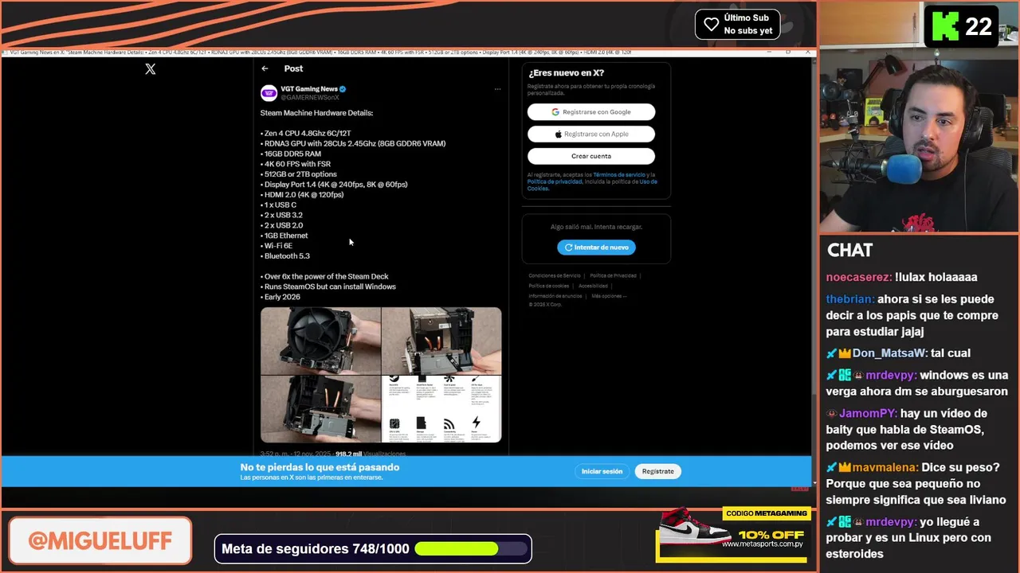Click chat username noecaserez
Screen dimensions: 1020x573
tap(858, 277)
